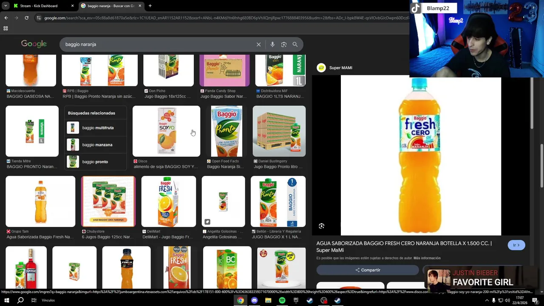Image resolution: width=544 pixels, height=306 pixels.
Task: Show hidden system tray icons
Action: click(x=487, y=300)
